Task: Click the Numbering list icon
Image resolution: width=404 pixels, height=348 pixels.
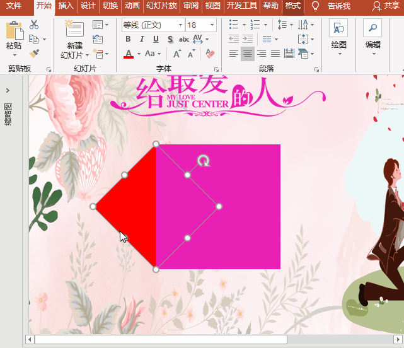Action: [x=255, y=25]
